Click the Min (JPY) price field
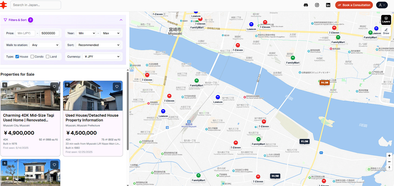Screen dimensions: 394x186 tap(25, 33)
